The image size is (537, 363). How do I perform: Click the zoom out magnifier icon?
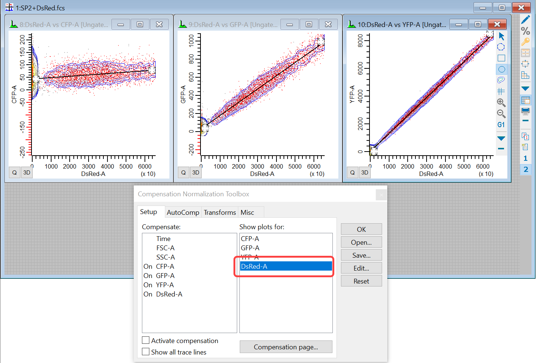[501, 113]
